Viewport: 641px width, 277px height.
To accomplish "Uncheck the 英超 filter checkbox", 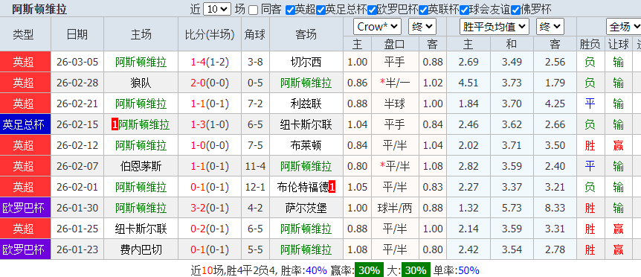I will pos(290,10).
